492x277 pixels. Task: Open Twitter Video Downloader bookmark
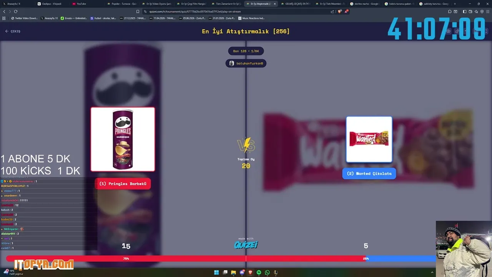[24, 18]
